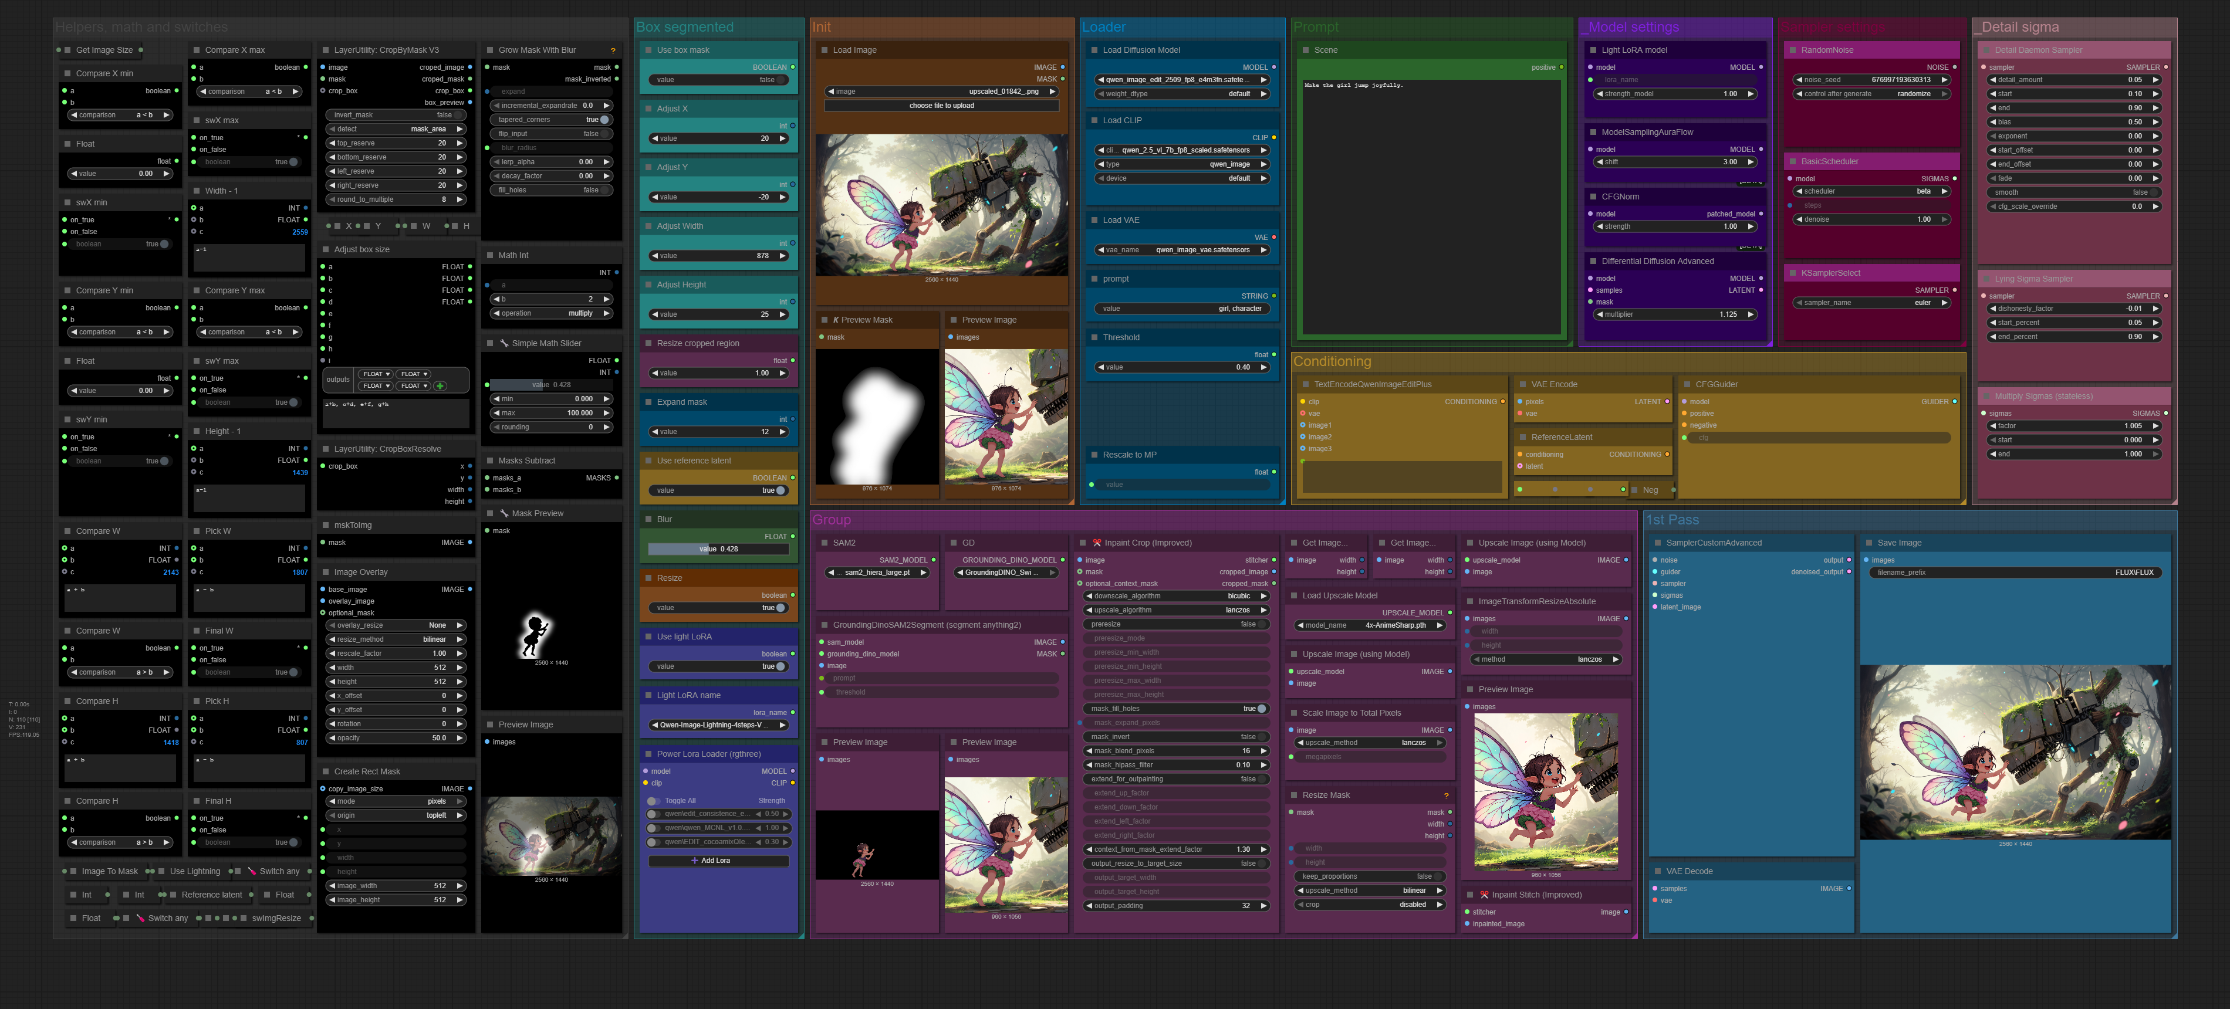Click the help question mark on Grow Mask With Blur
The image size is (2230, 1009).
coord(613,50)
